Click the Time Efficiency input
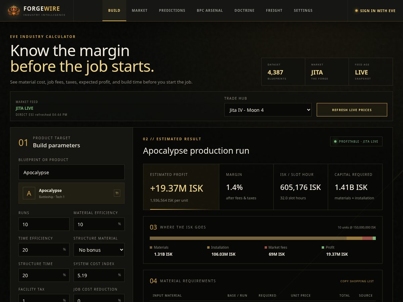The height and width of the screenshot is (302, 403). [x=44, y=250]
